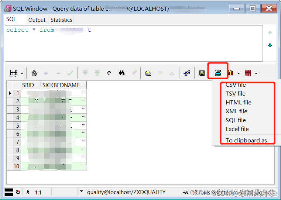Screen dimensions: 281x200
Task: Open the ellipsis cell editor in row 2
Action: [x=83, y=100]
